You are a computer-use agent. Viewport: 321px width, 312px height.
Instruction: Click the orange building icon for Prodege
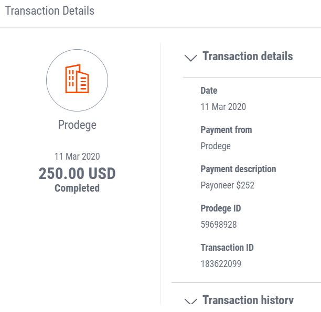(x=77, y=79)
